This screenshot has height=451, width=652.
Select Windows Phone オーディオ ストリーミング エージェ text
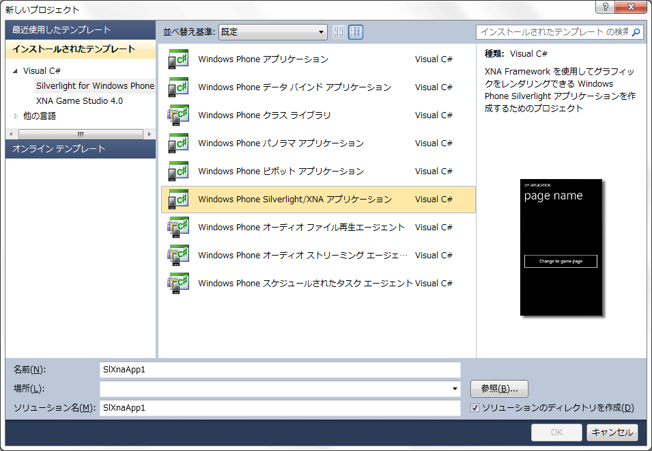tap(302, 255)
